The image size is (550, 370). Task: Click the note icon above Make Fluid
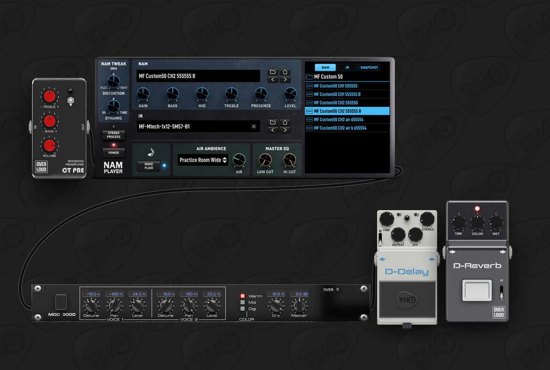[150, 152]
